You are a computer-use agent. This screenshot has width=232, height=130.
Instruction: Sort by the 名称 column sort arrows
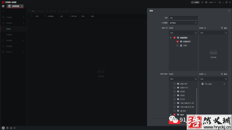pos(44,16)
